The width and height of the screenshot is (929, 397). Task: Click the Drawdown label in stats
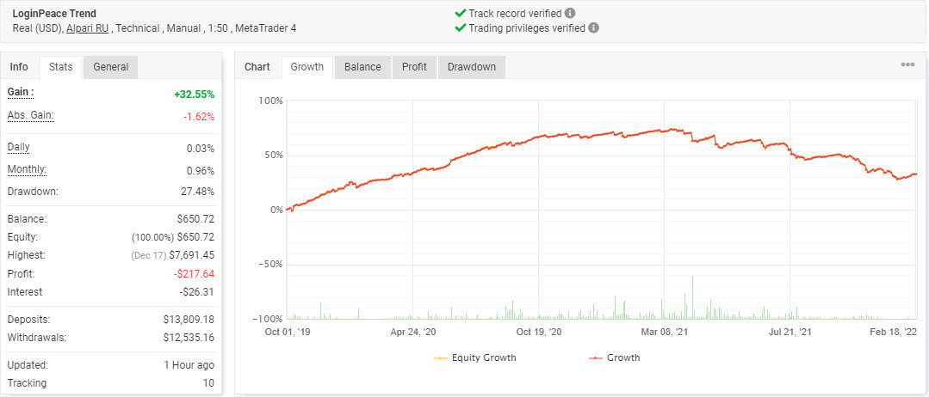click(x=33, y=192)
